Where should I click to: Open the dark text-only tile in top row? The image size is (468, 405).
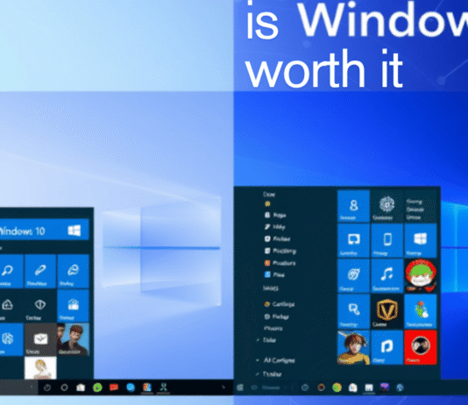pyautogui.click(x=421, y=206)
